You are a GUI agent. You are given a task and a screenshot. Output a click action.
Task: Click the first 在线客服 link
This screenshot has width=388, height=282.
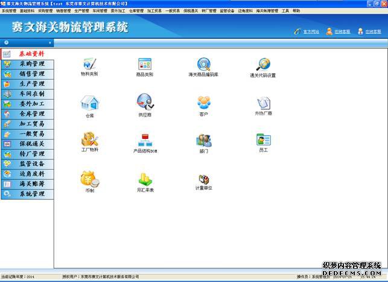tap(342, 31)
